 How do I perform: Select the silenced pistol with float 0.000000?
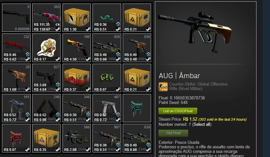click(x=16, y=18)
